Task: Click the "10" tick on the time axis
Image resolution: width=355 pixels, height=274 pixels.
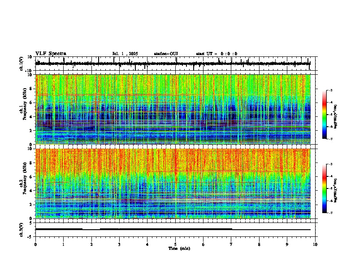Action: pos(315,244)
